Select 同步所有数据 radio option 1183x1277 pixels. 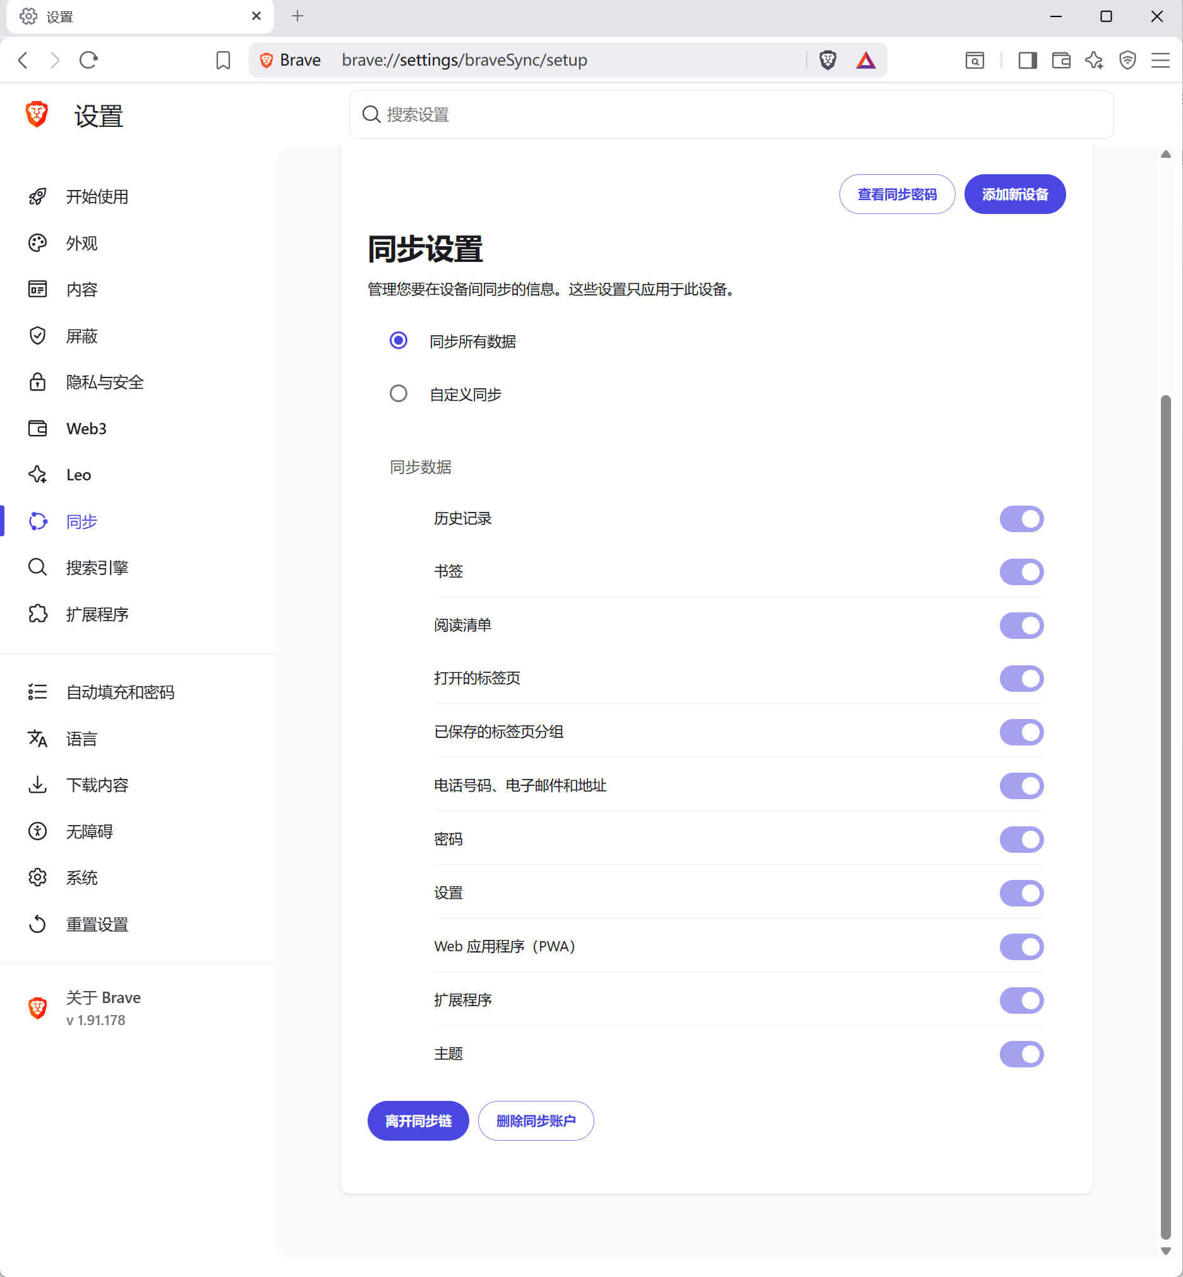tap(398, 340)
